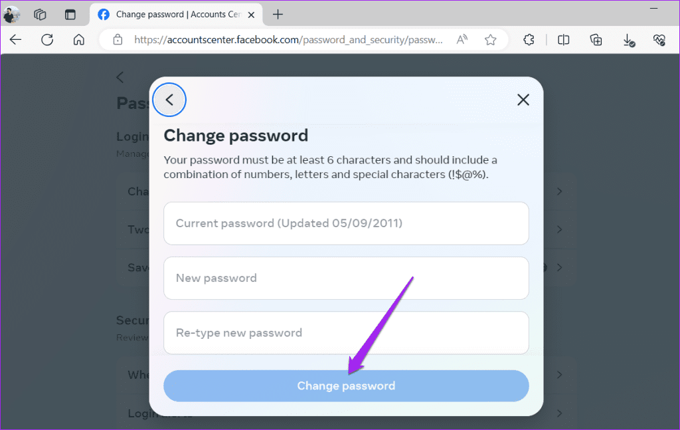680x430 pixels.
Task: Expand the 'Where you're logged in' row
Action: [x=560, y=375]
